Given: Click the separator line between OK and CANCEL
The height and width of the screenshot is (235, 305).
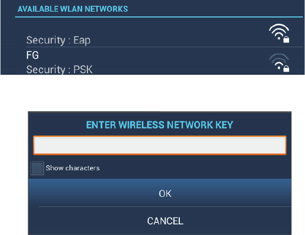Looking at the screenshot, I should click(165, 206).
